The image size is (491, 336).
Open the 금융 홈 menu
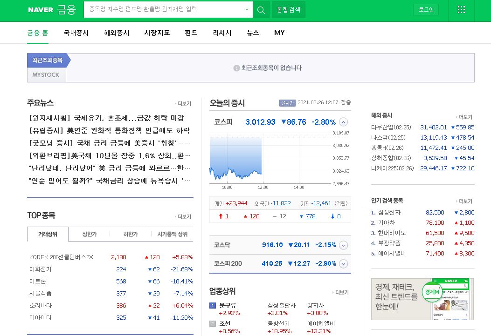[x=38, y=33]
